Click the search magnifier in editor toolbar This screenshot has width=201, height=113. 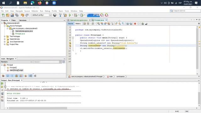click(x=98, y=24)
